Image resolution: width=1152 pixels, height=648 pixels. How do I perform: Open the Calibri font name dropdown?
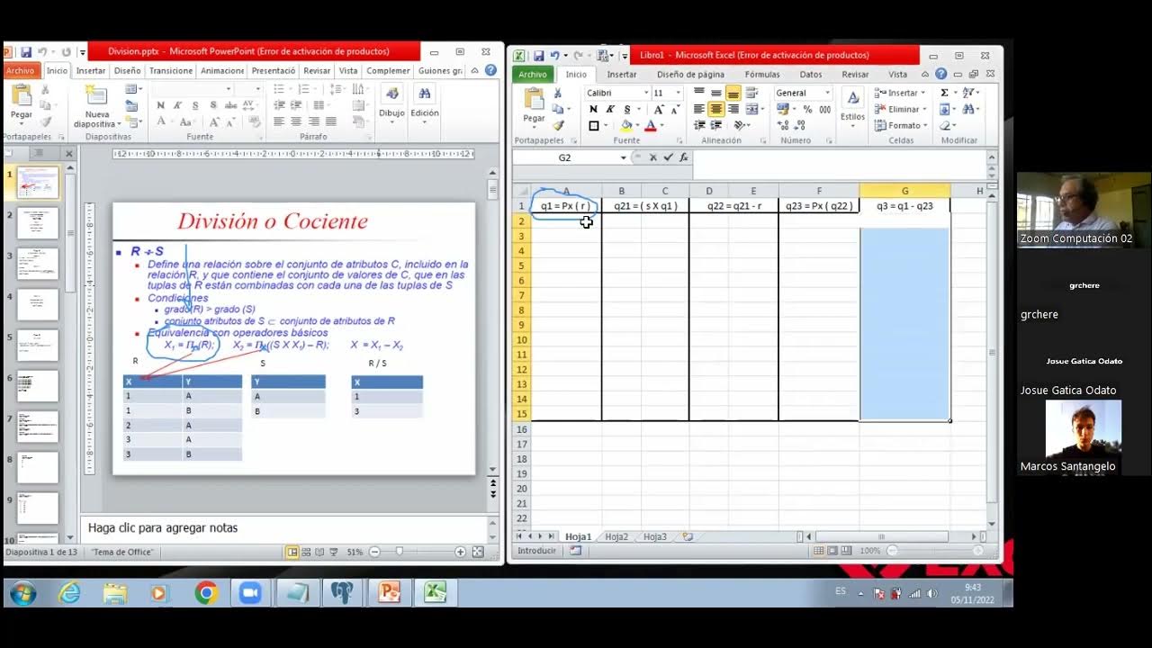pyautogui.click(x=646, y=93)
